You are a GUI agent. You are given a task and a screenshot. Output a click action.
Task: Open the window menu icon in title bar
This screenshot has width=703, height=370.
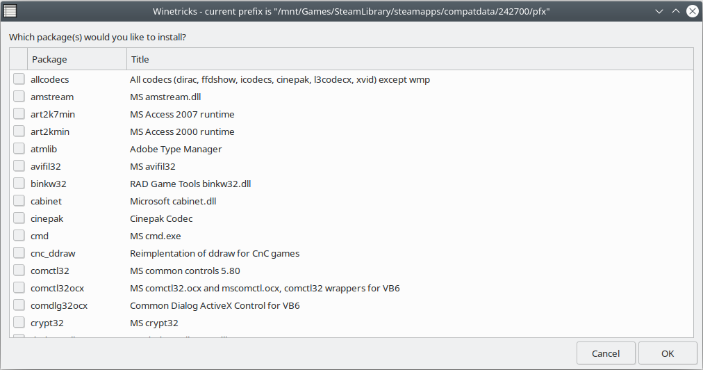point(10,10)
